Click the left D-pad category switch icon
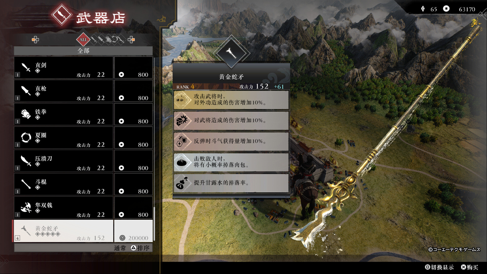This screenshot has width=487, height=274. tap(35, 40)
